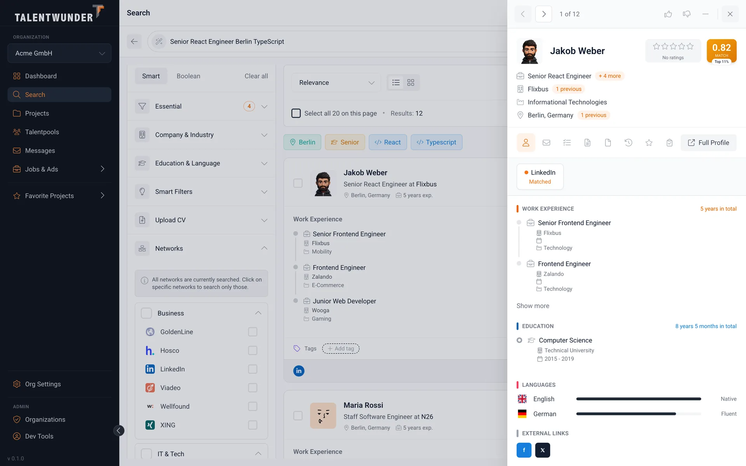746x466 pixels.
Task: Open the checklist icon tab in profile
Action: [x=567, y=143]
